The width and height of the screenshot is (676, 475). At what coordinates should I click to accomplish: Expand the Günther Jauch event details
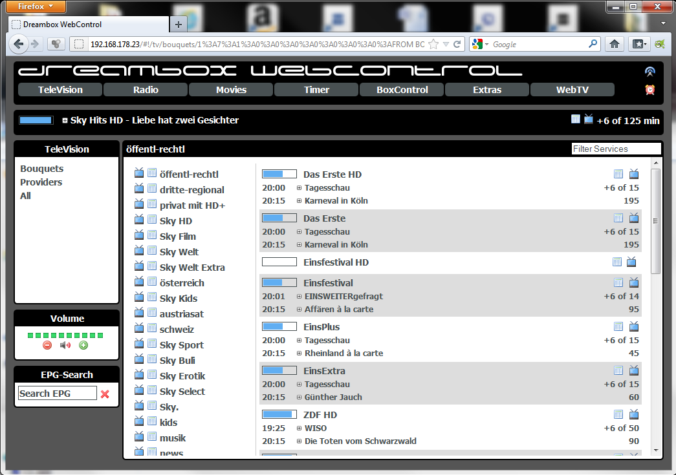click(300, 397)
